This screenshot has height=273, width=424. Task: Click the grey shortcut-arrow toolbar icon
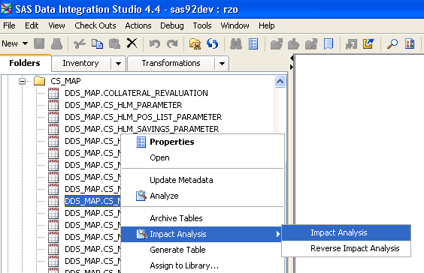351,43
